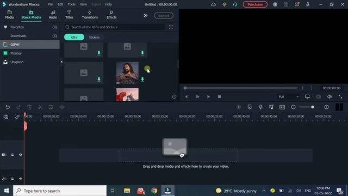Open the Media tab
The width and height of the screenshot is (348, 196).
click(9, 15)
